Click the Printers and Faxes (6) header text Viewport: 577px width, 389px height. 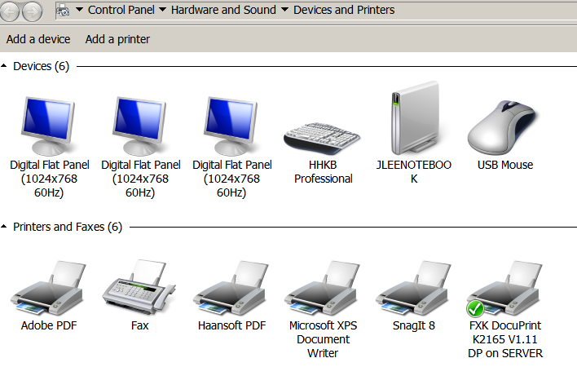pos(68,227)
